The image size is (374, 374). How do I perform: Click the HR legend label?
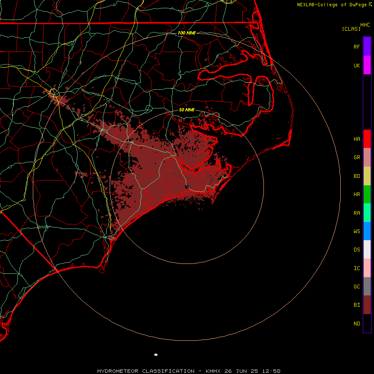[x=357, y=194]
